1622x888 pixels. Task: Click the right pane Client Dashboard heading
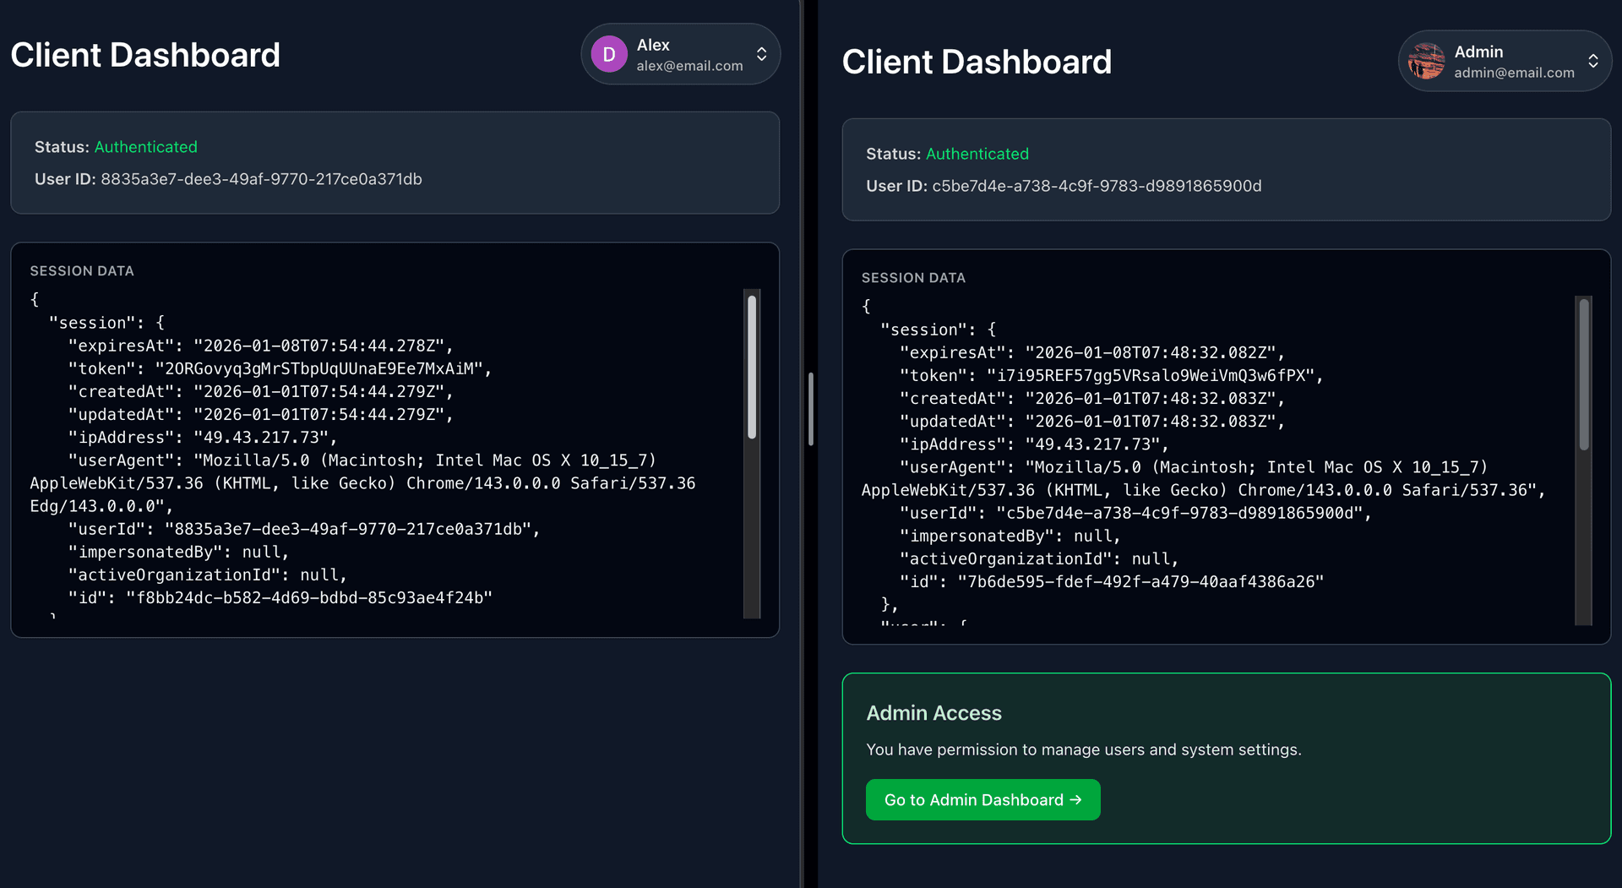click(977, 63)
